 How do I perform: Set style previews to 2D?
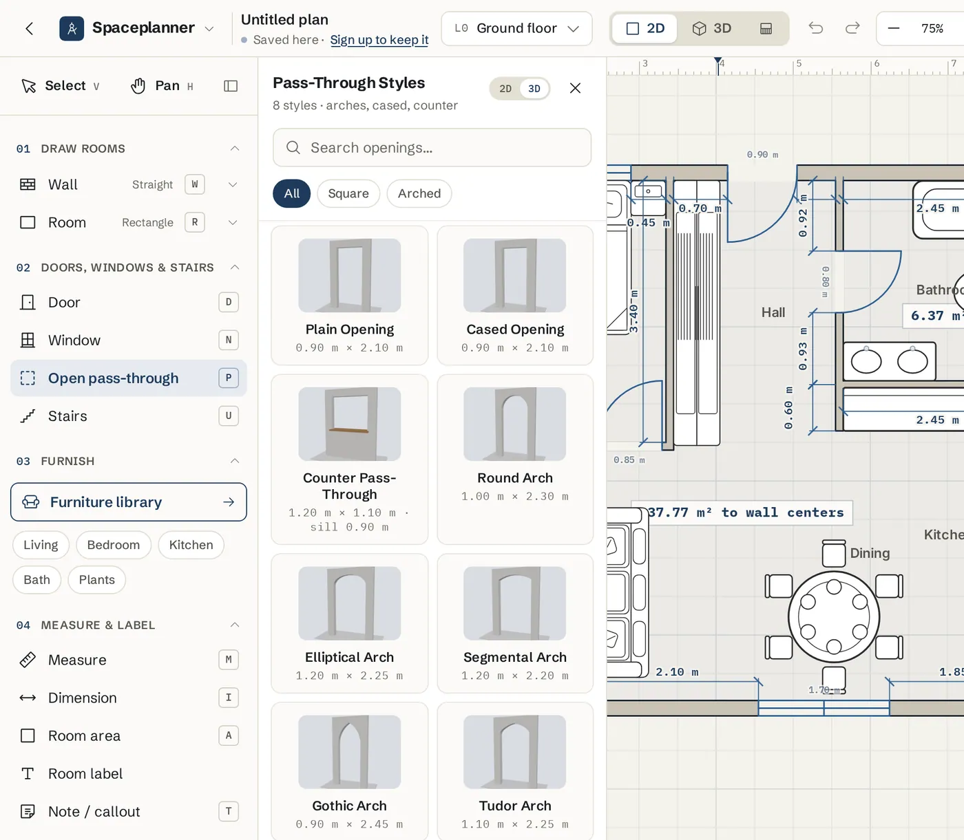coord(505,89)
